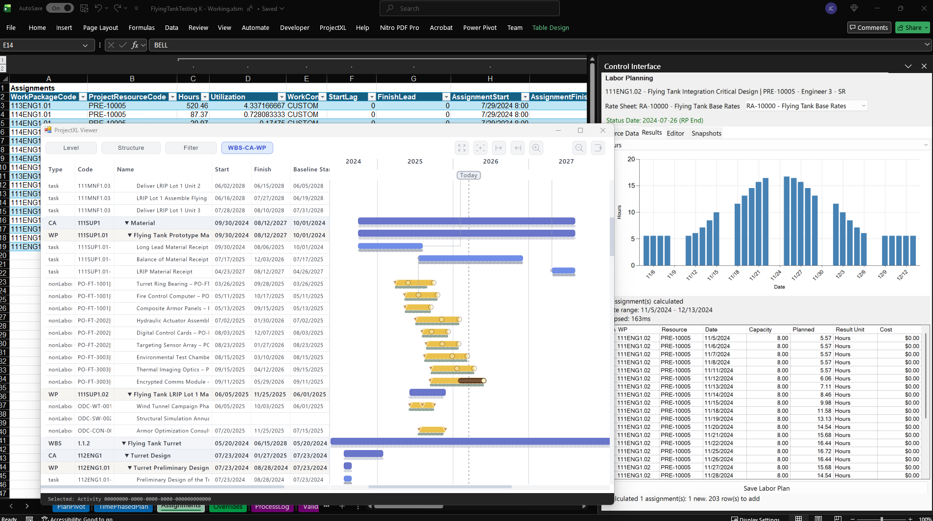The width and height of the screenshot is (933, 521).
Task: Click the zoom out magnifier in Gantt toolbar
Action: coord(579,148)
